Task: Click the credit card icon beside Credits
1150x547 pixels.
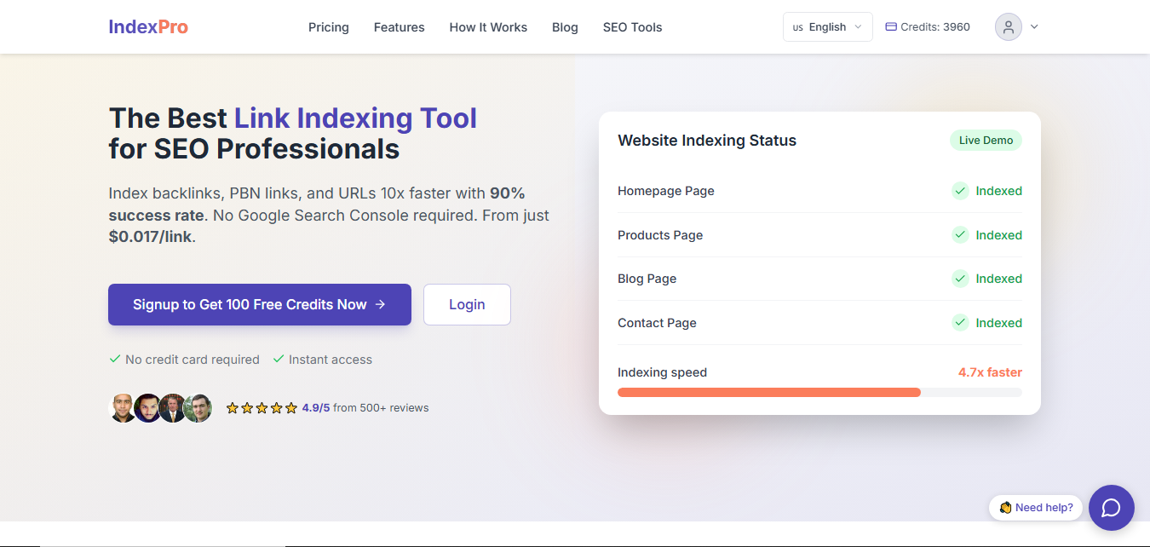Action: coord(891,26)
